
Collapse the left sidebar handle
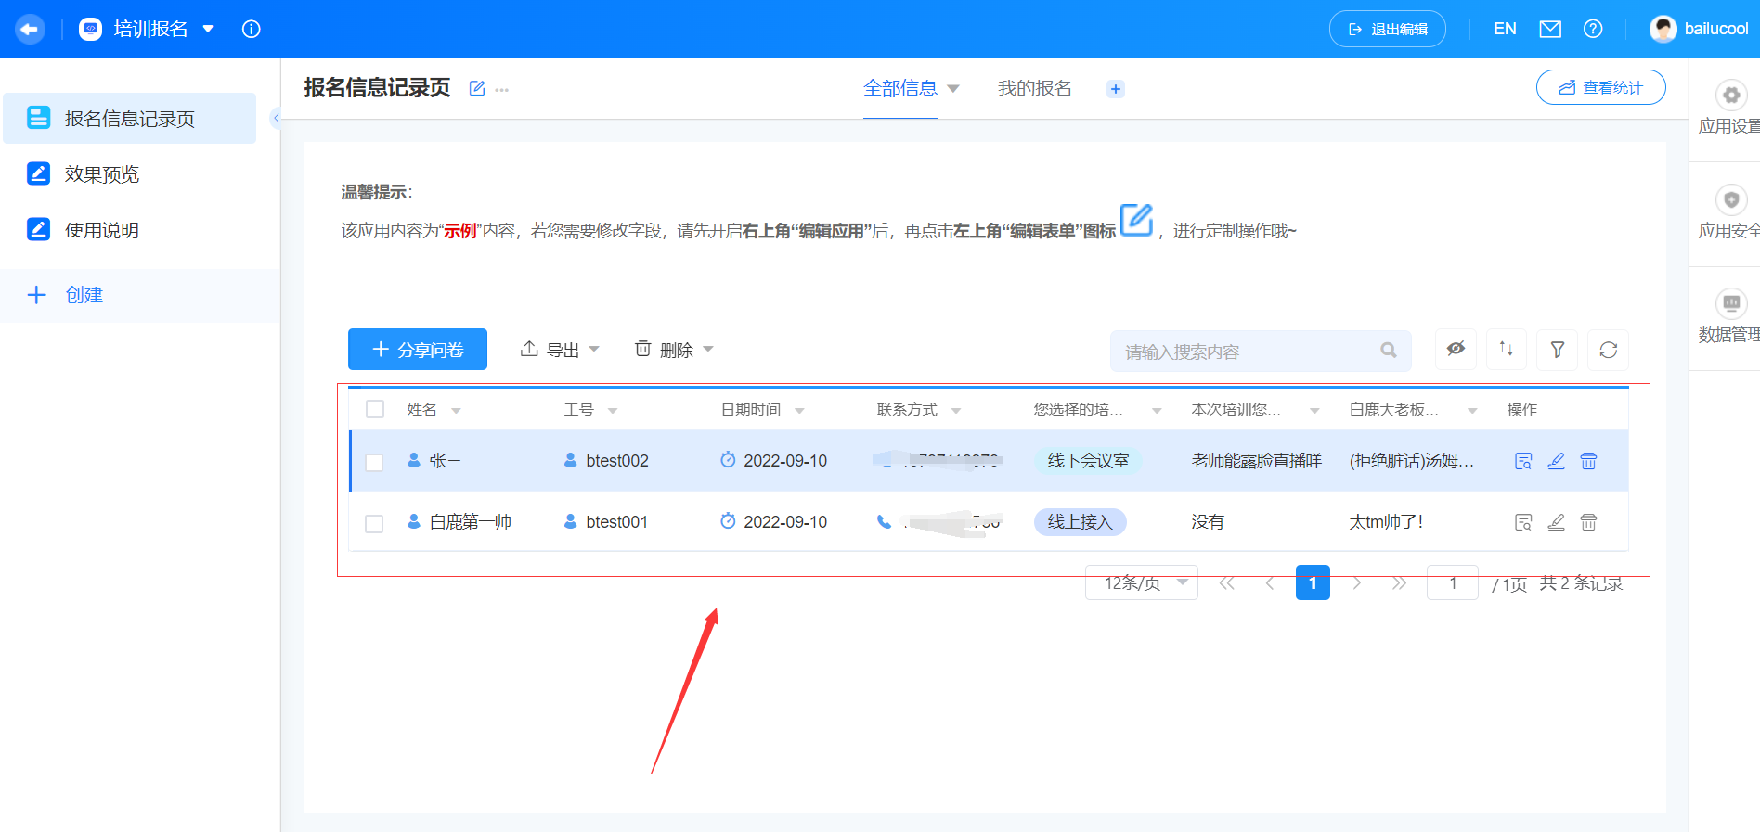(x=276, y=118)
